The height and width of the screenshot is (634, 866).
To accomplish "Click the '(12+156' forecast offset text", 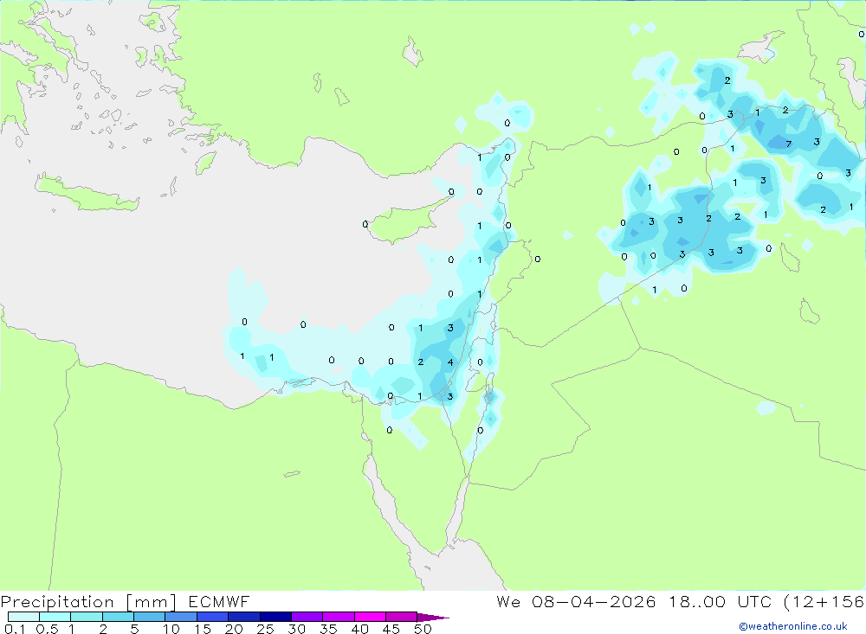I will pyautogui.click(x=824, y=602).
